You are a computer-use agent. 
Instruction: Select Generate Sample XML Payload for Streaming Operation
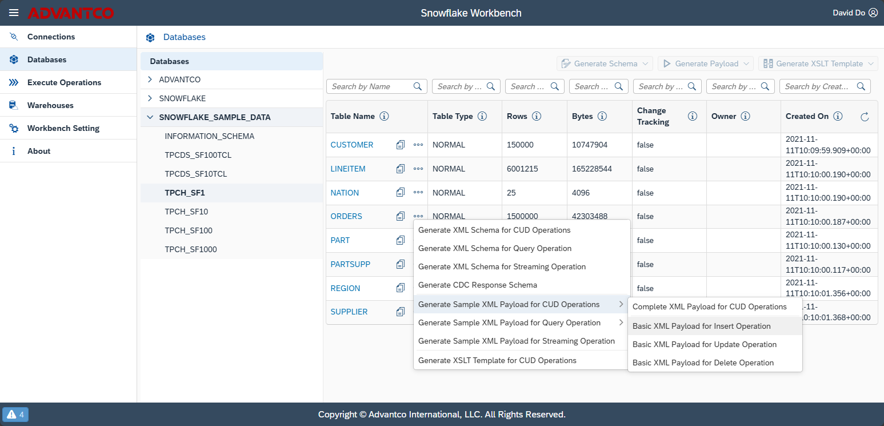[521, 341]
